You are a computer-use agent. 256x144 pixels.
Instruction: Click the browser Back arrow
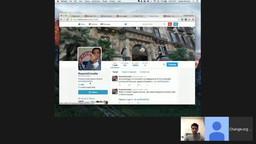(x=61, y=19)
